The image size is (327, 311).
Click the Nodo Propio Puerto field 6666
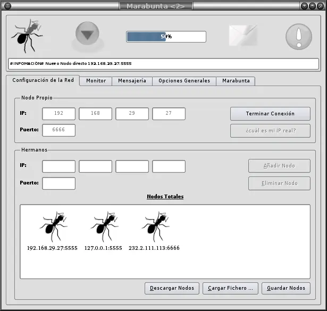(58, 130)
